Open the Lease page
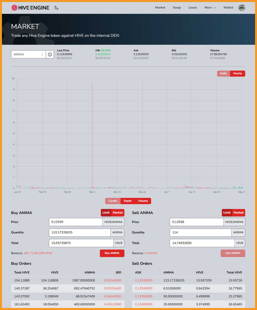257x310 pixels. point(193,7)
